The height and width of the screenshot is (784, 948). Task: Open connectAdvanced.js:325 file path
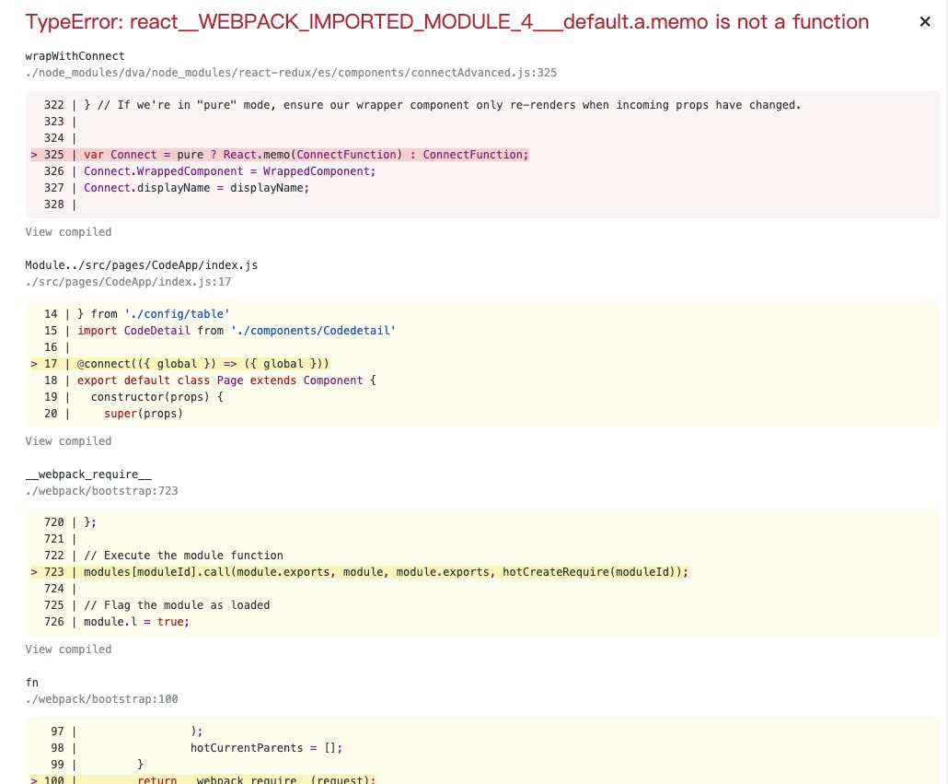[x=291, y=73]
